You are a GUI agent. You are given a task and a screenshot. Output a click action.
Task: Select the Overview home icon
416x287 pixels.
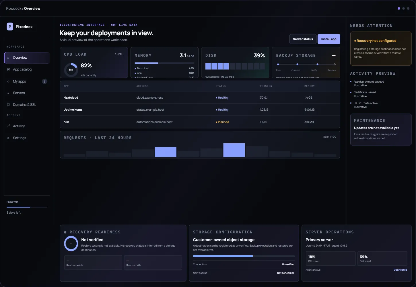[x=8, y=58]
